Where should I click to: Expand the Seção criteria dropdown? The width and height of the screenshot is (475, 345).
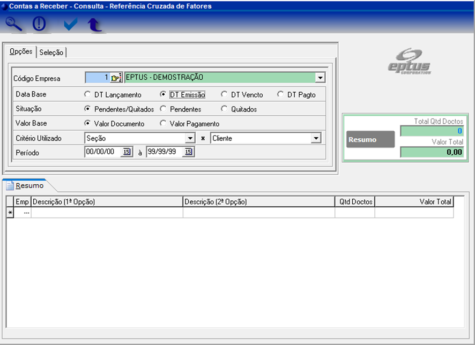click(190, 138)
